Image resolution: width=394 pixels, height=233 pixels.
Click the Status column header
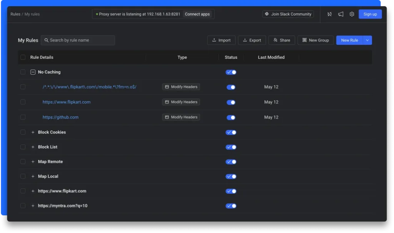pyautogui.click(x=231, y=57)
